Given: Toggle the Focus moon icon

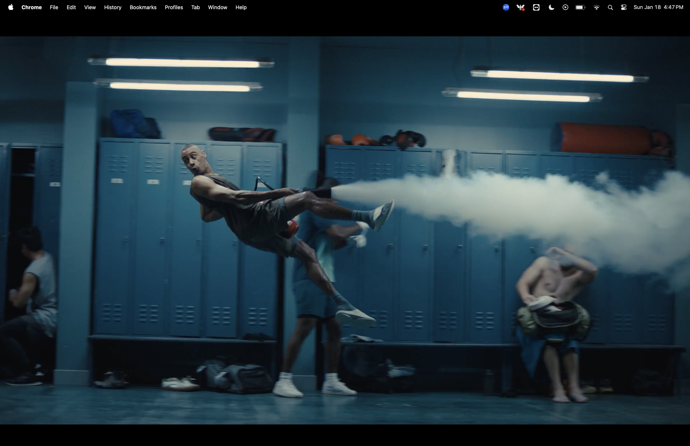Looking at the screenshot, I should [551, 7].
